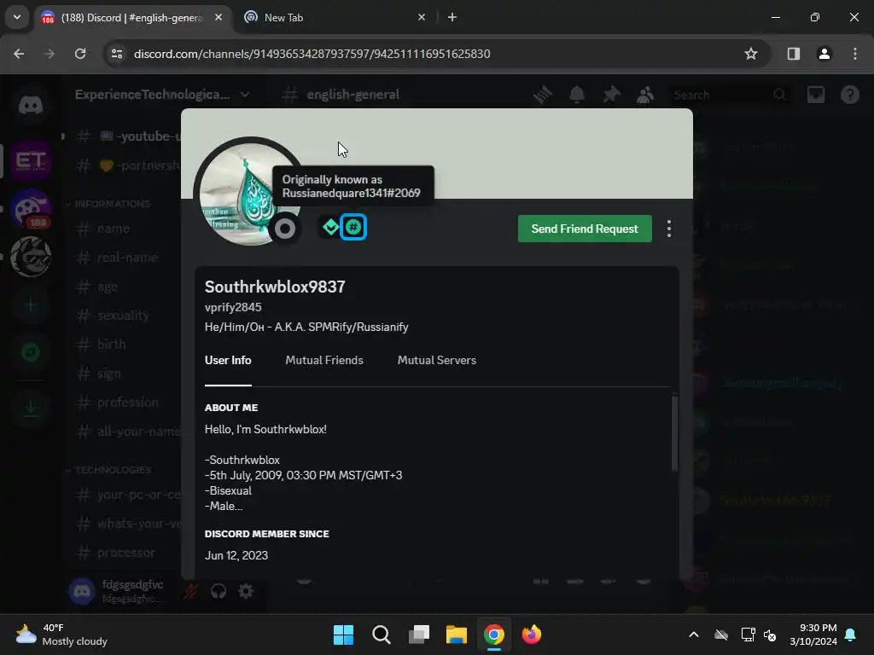The width and height of the screenshot is (874, 655).
Task: Click the green diamond profile badge
Action: point(330,227)
